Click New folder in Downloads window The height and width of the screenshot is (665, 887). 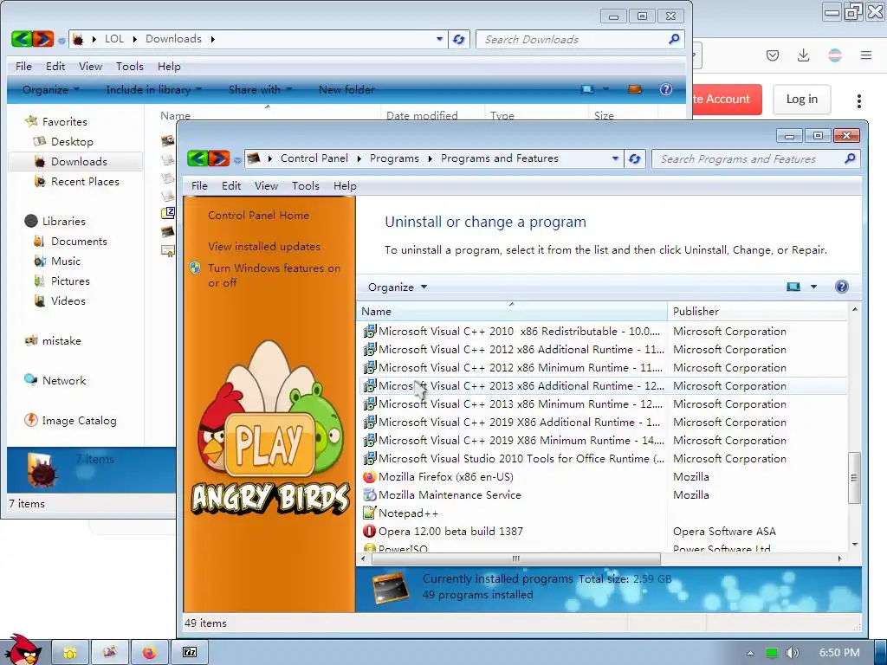click(x=346, y=89)
